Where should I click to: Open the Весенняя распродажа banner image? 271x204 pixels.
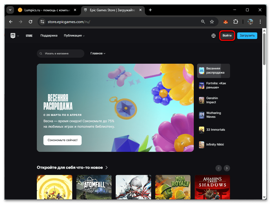pyautogui.click(x=115, y=108)
